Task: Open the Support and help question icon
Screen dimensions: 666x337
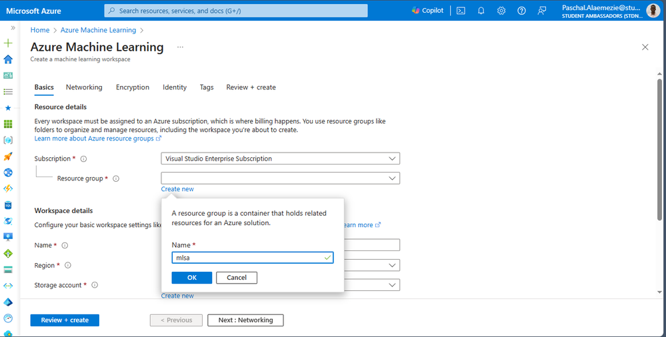Action: 521,11
